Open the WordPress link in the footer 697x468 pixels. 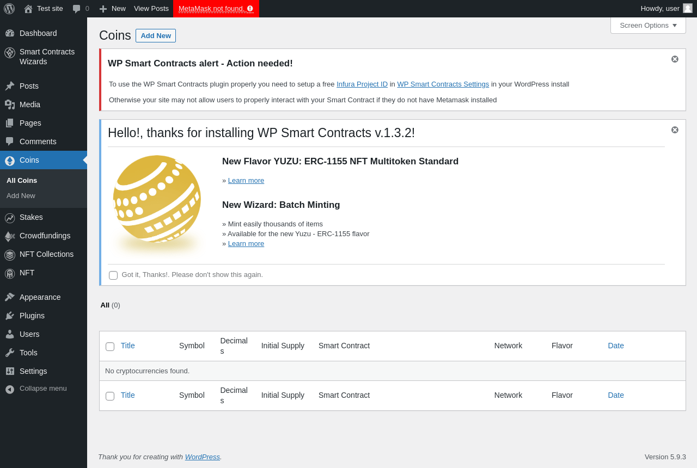point(203,457)
